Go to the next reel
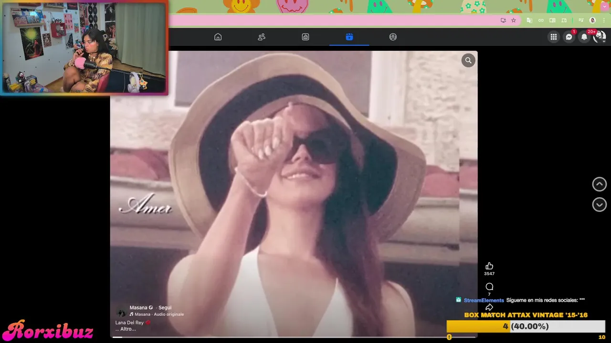The width and height of the screenshot is (611, 343). (599, 204)
